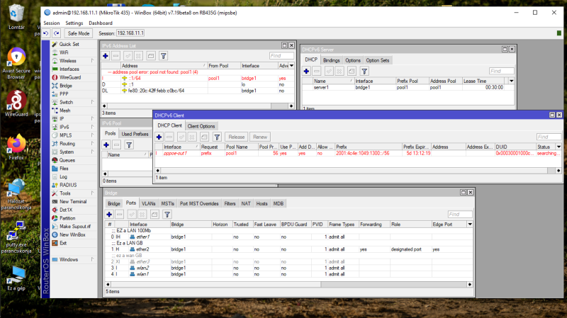Open filter in IPv6 Address List
The width and height of the screenshot is (567, 318).
point(164,56)
